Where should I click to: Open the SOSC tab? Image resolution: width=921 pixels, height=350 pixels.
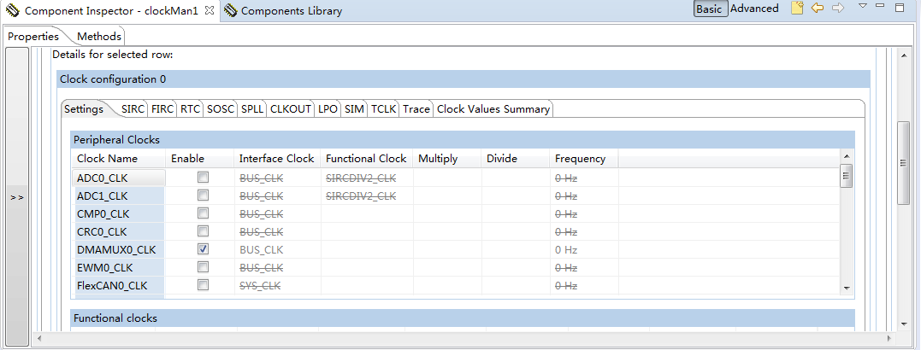pos(221,109)
